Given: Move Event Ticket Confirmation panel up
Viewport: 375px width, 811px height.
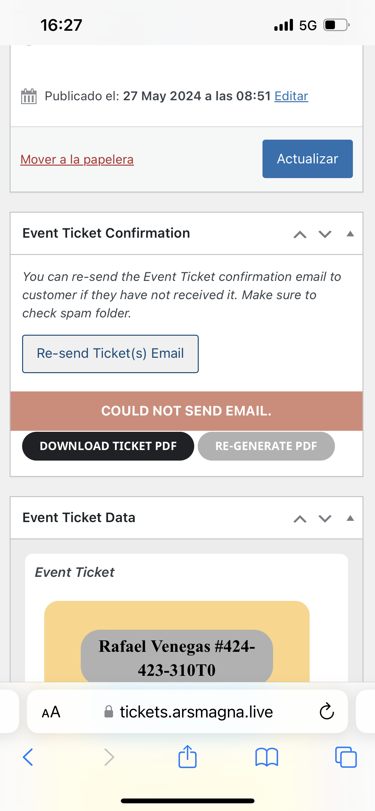Looking at the screenshot, I should pos(300,234).
